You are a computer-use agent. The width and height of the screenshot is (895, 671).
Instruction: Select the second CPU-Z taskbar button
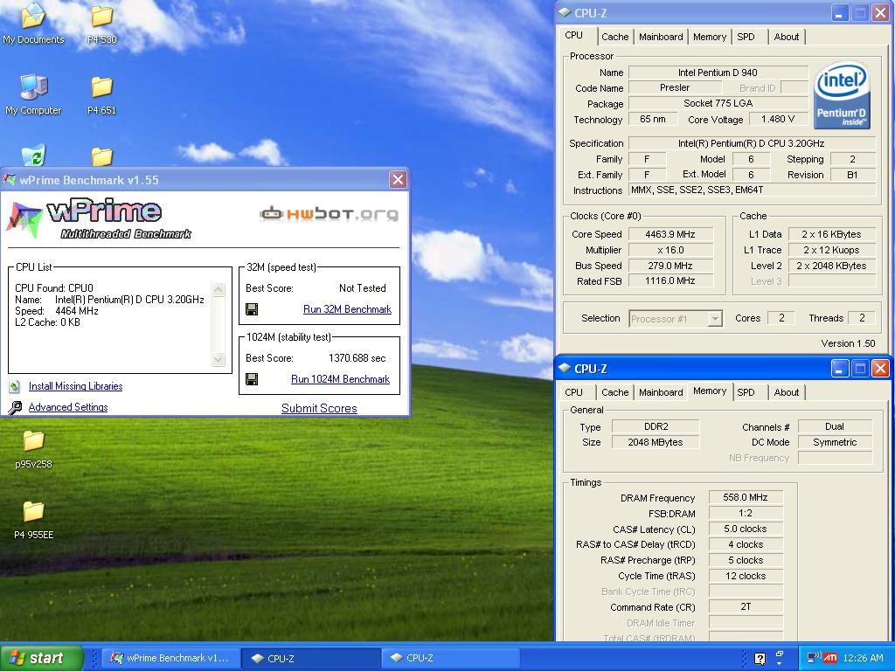450,658
